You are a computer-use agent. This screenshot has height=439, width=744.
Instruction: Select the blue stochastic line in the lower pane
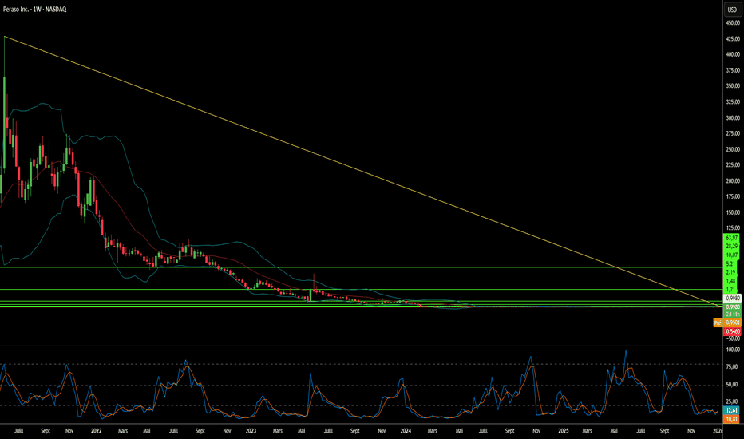click(311, 375)
